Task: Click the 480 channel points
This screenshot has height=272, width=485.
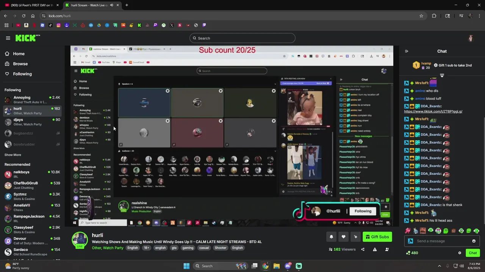Action: (x=412, y=253)
